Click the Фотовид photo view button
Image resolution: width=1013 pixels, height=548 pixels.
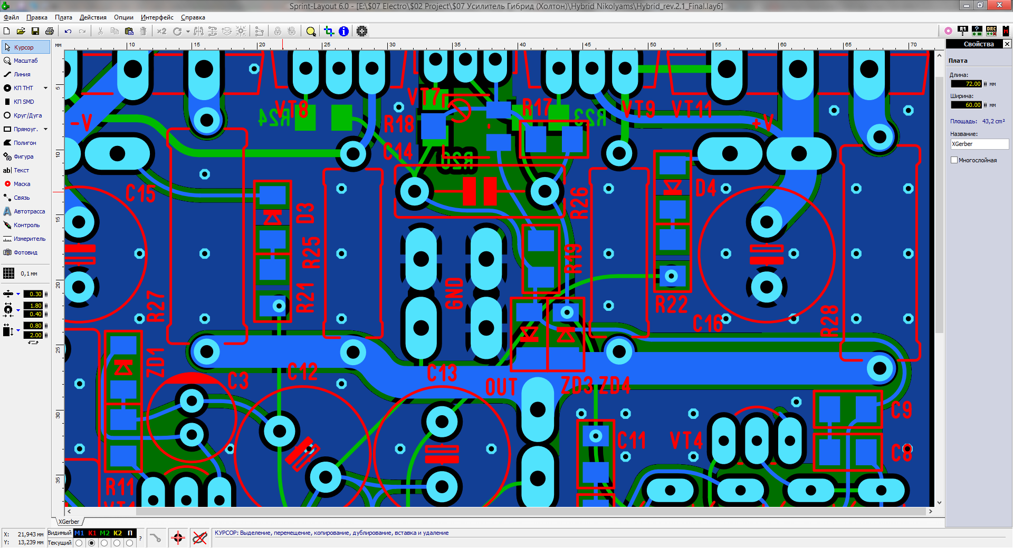click(25, 252)
